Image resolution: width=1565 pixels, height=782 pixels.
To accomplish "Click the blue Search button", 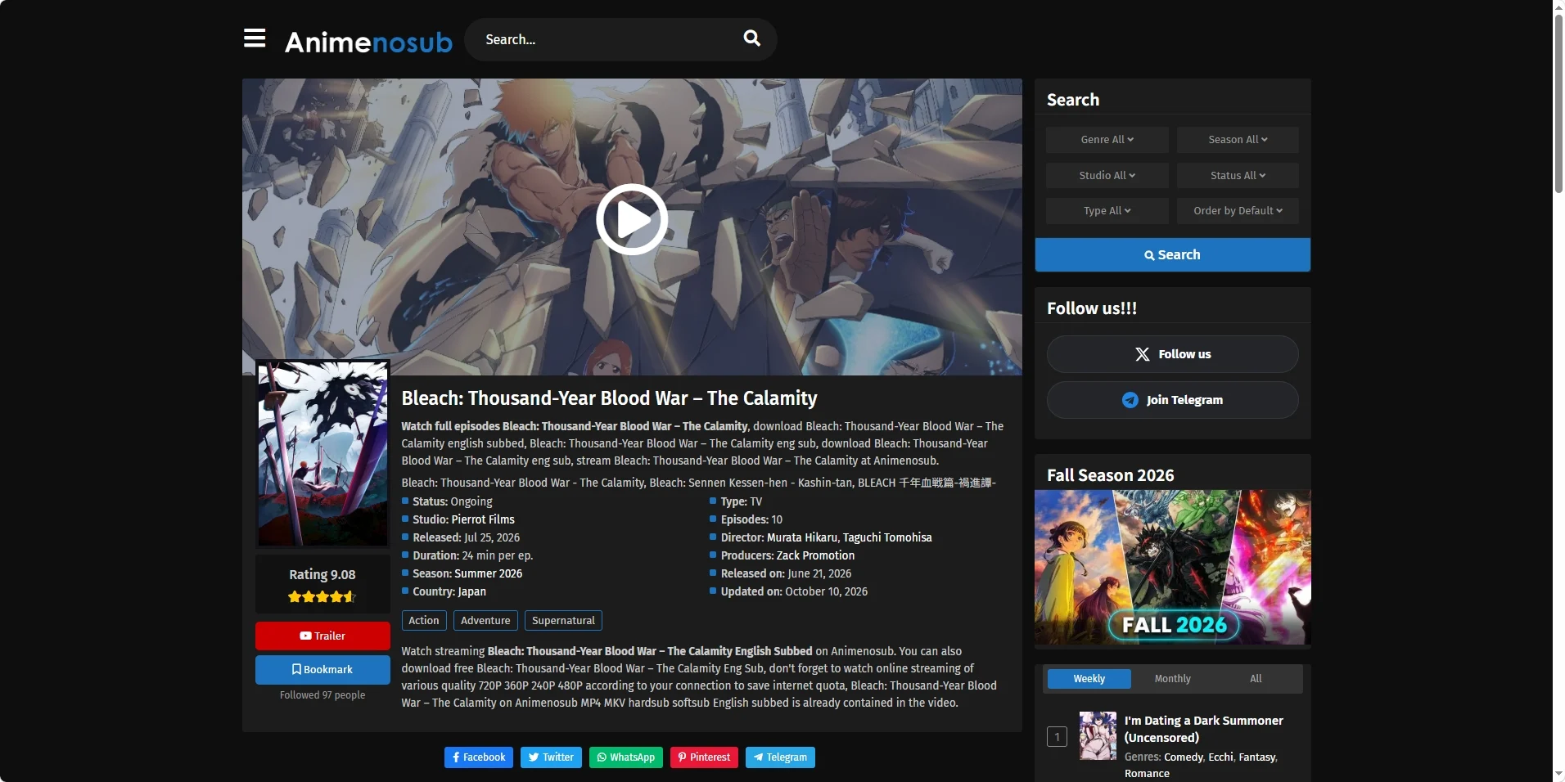I will 1172,255.
